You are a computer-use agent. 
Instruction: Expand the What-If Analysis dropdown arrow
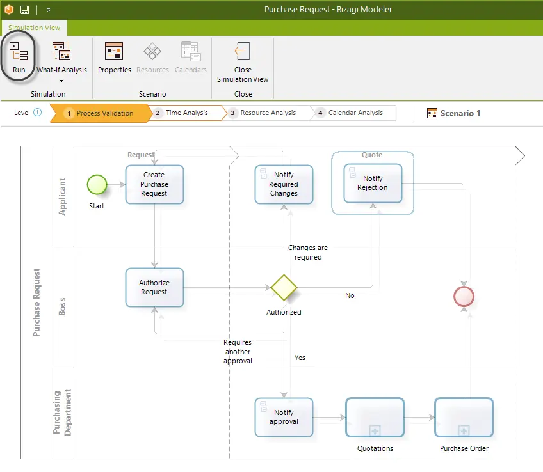coord(61,81)
